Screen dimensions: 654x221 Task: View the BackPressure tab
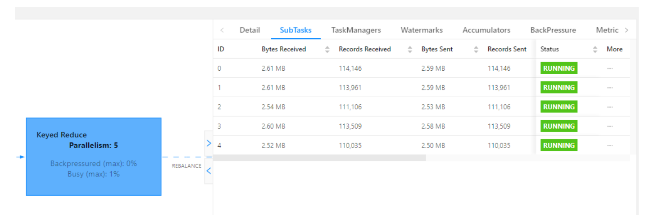(x=553, y=30)
